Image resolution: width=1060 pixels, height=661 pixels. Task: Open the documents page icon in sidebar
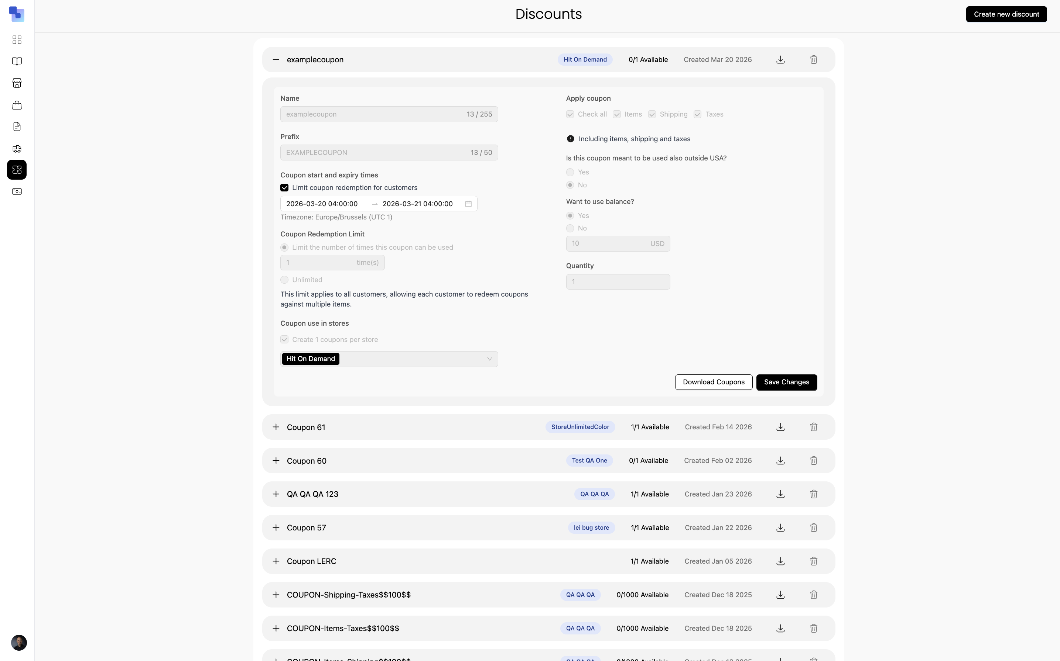point(17,127)
